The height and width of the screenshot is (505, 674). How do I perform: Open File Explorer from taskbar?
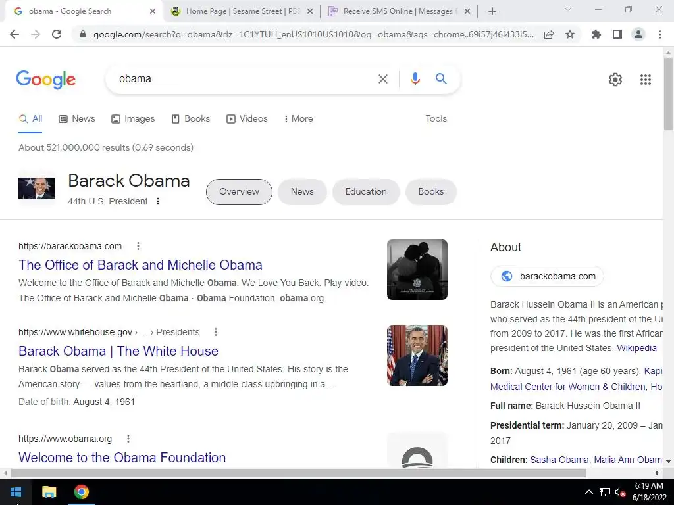click(x=49, y=492)
